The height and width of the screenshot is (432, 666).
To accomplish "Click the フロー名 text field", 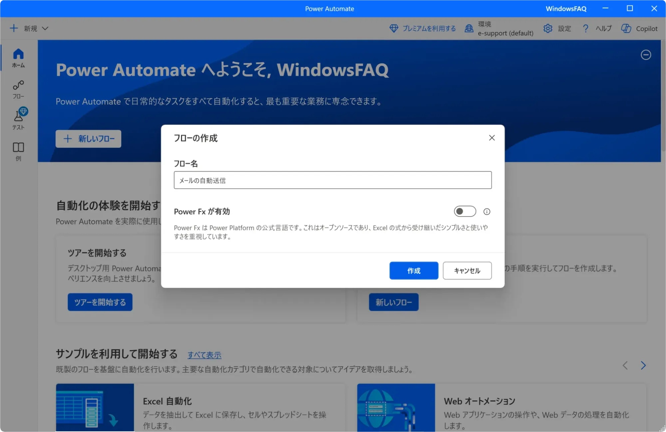I will (333, 180).
